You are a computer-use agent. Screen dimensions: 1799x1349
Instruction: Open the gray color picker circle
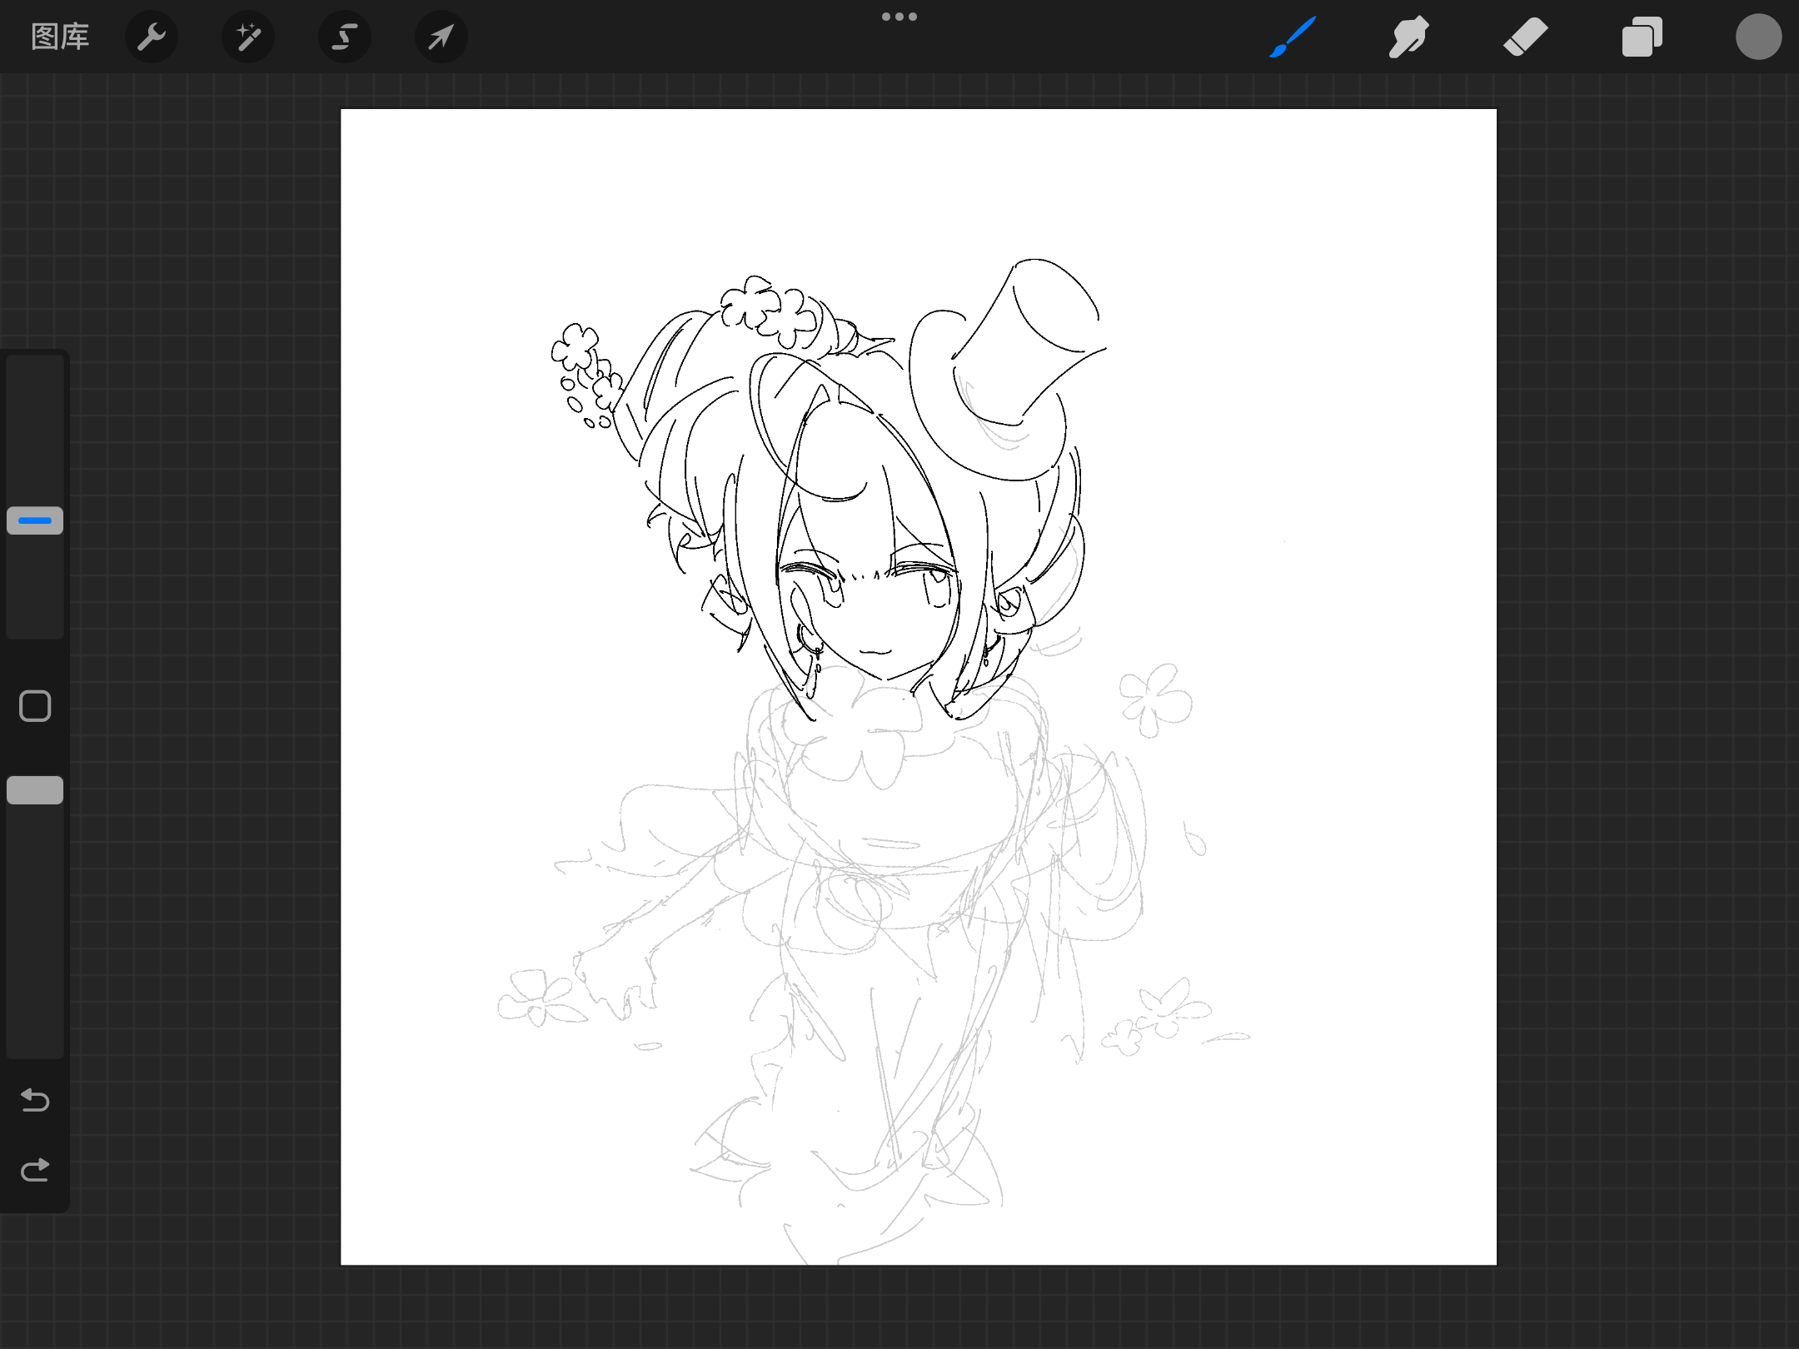pyautogui.click(x=1758, y=37)
